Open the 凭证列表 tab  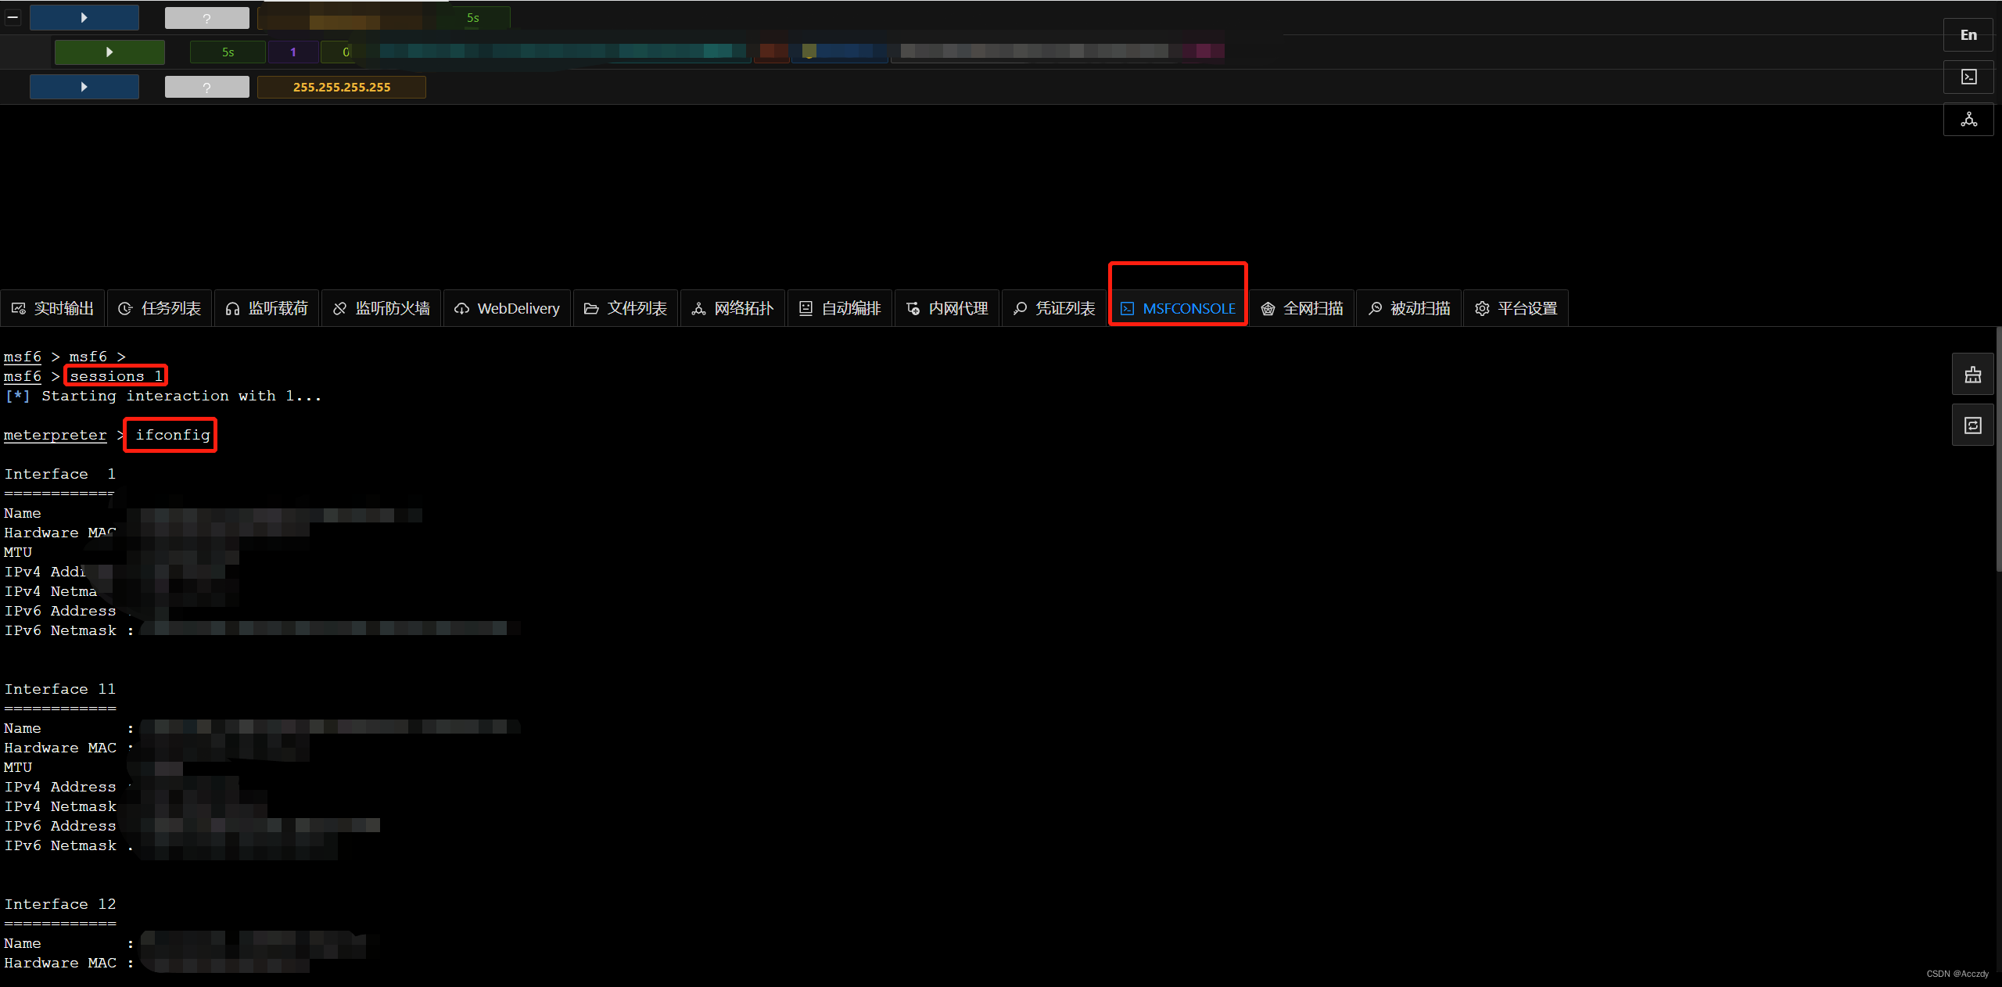point(1054,308)
